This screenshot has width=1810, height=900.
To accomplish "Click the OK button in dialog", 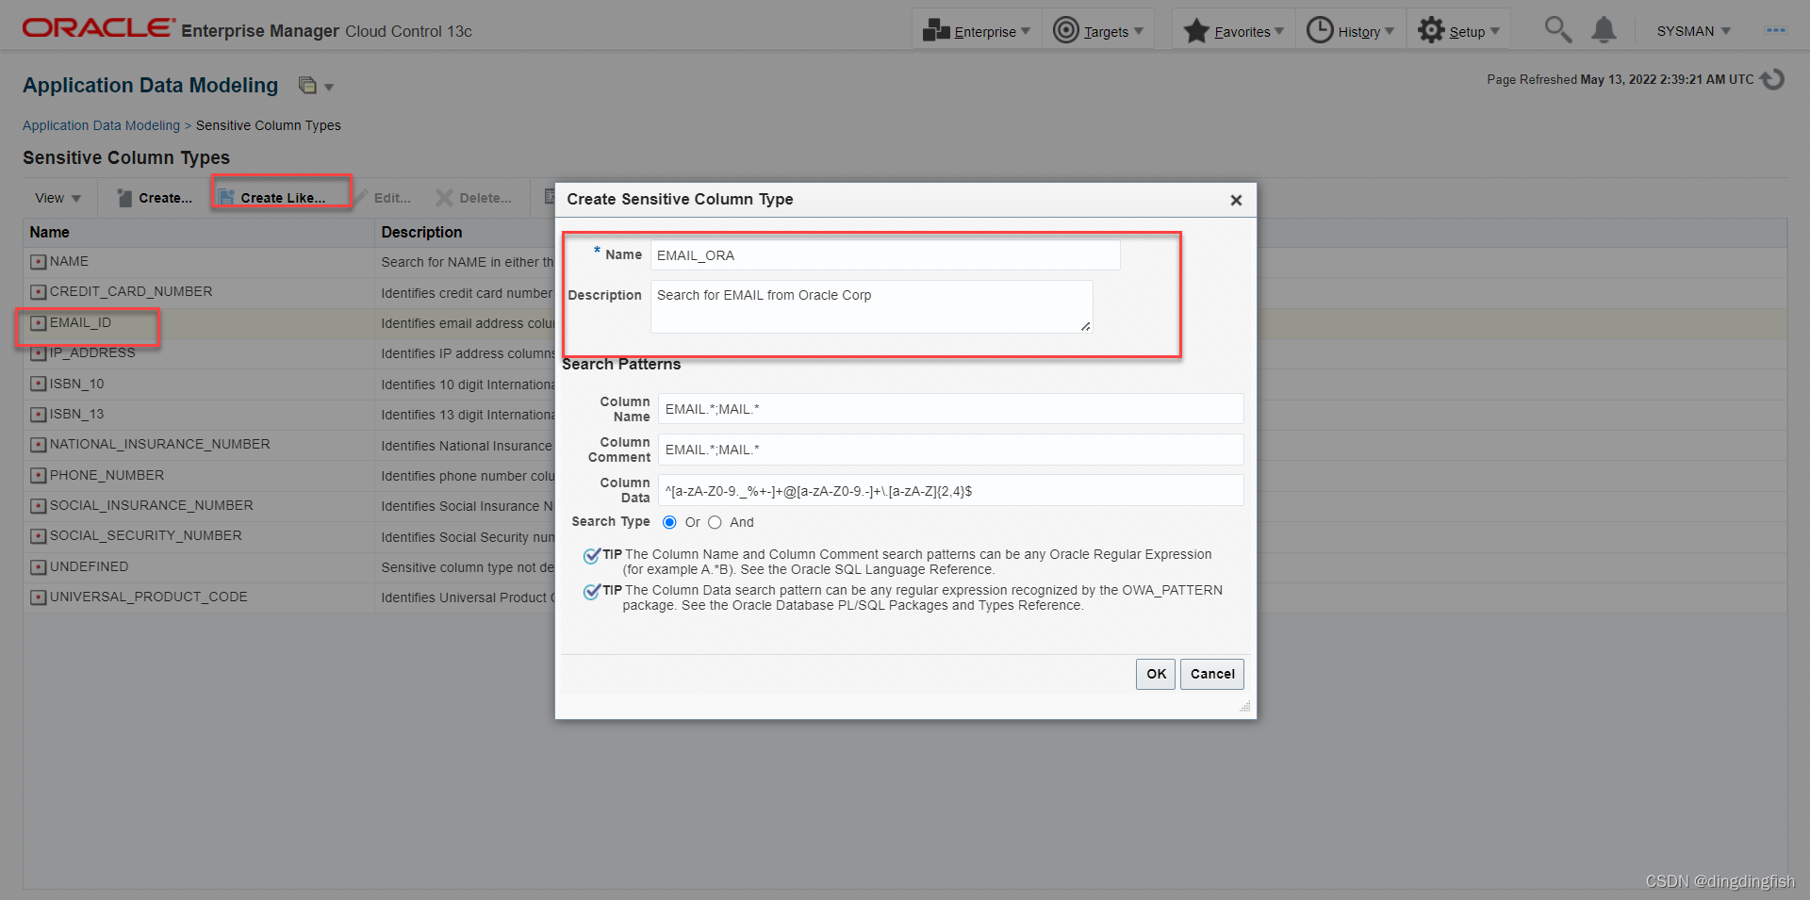I will coord(1156,674).
